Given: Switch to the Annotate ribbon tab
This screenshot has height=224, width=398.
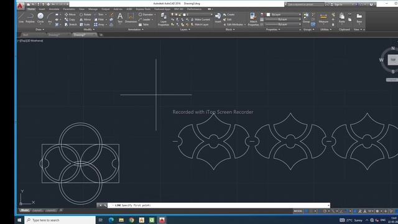Looking at the screenshot, I should coord(54,9).
